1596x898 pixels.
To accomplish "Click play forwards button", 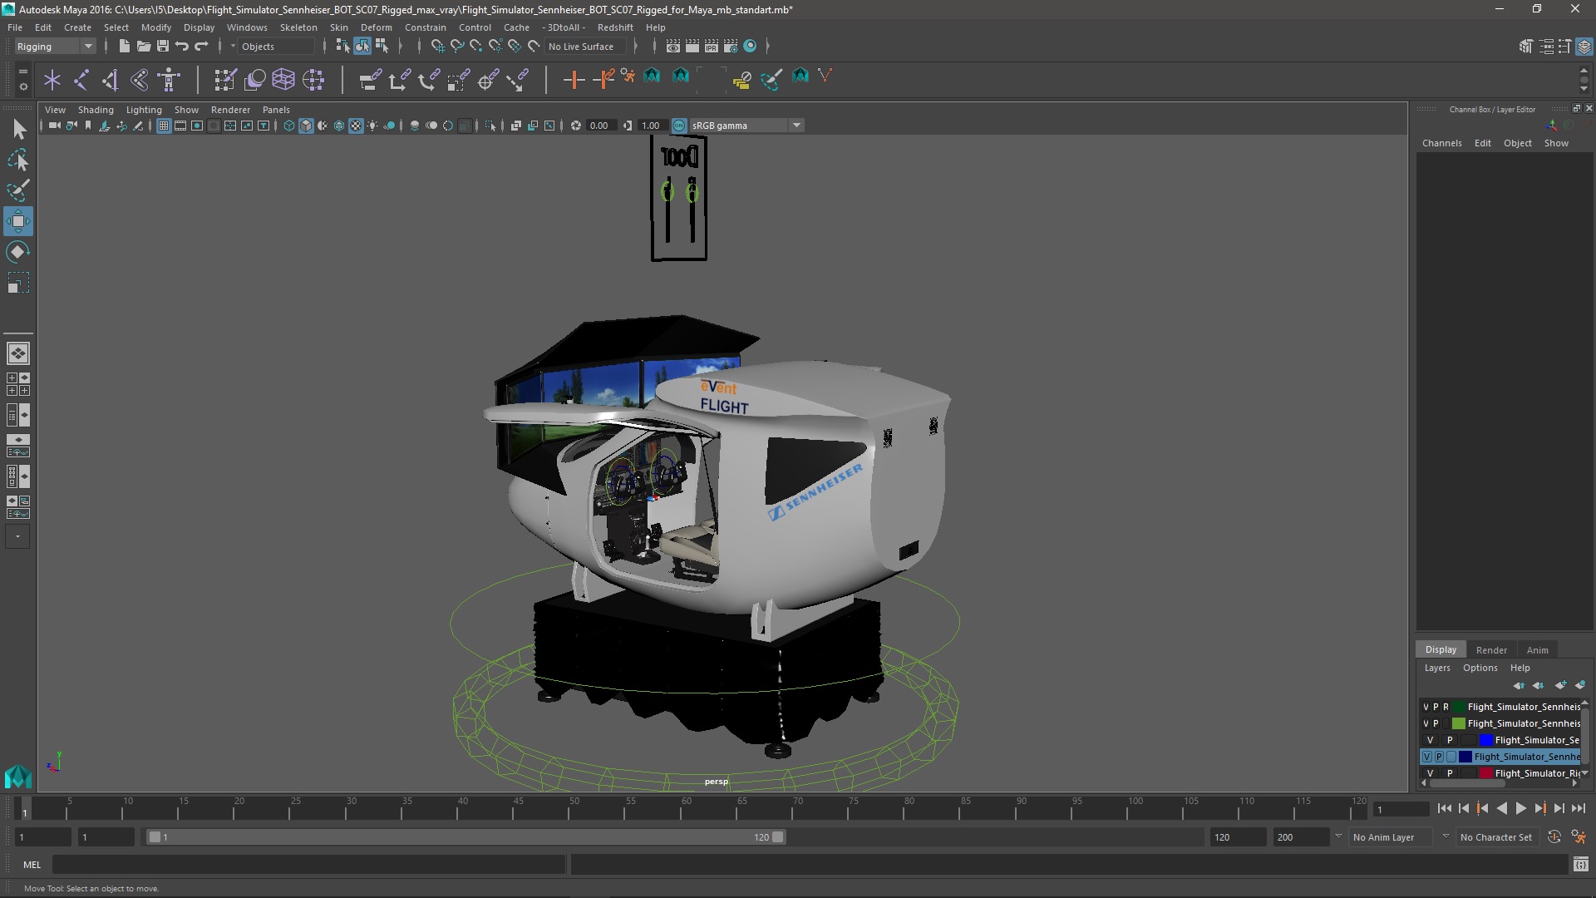I will click(1520, 808).
